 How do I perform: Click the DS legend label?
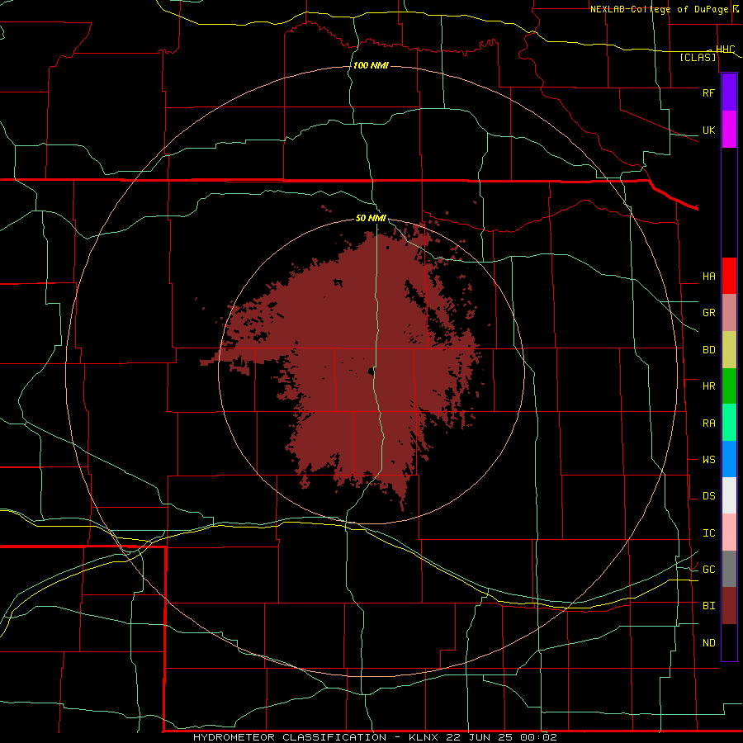pos(708,496)
